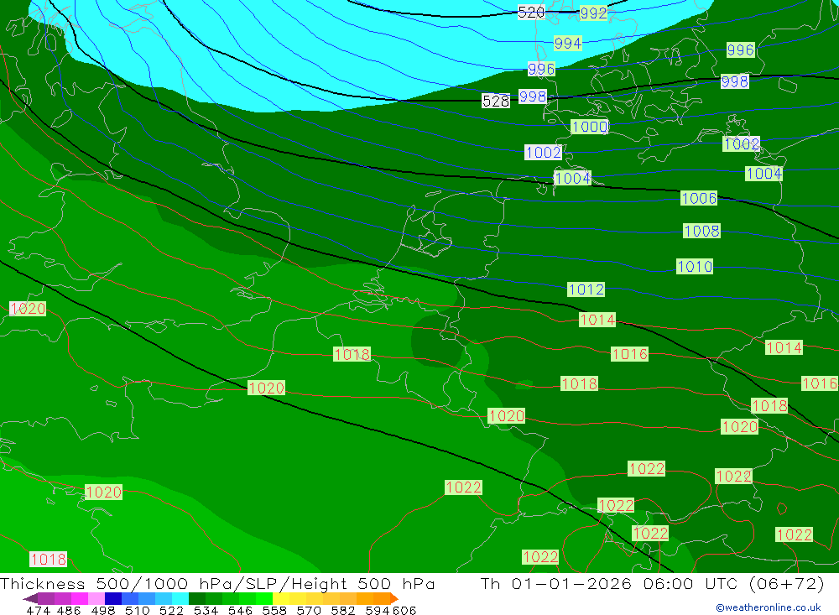
Task: Click the 1016 label between 1014 and 1018
Action: pos(629,354)
